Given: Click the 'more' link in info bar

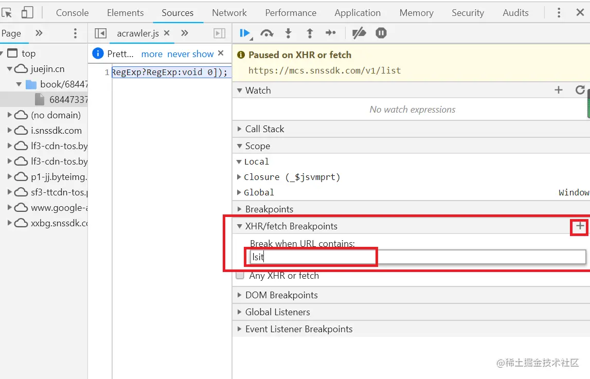Looking at the screenshot, I should point(152,54).
